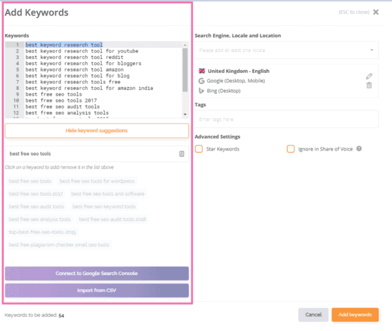Click line 'best keyword research tools free'
Screen dimensions: 392x331
(73, 82)
